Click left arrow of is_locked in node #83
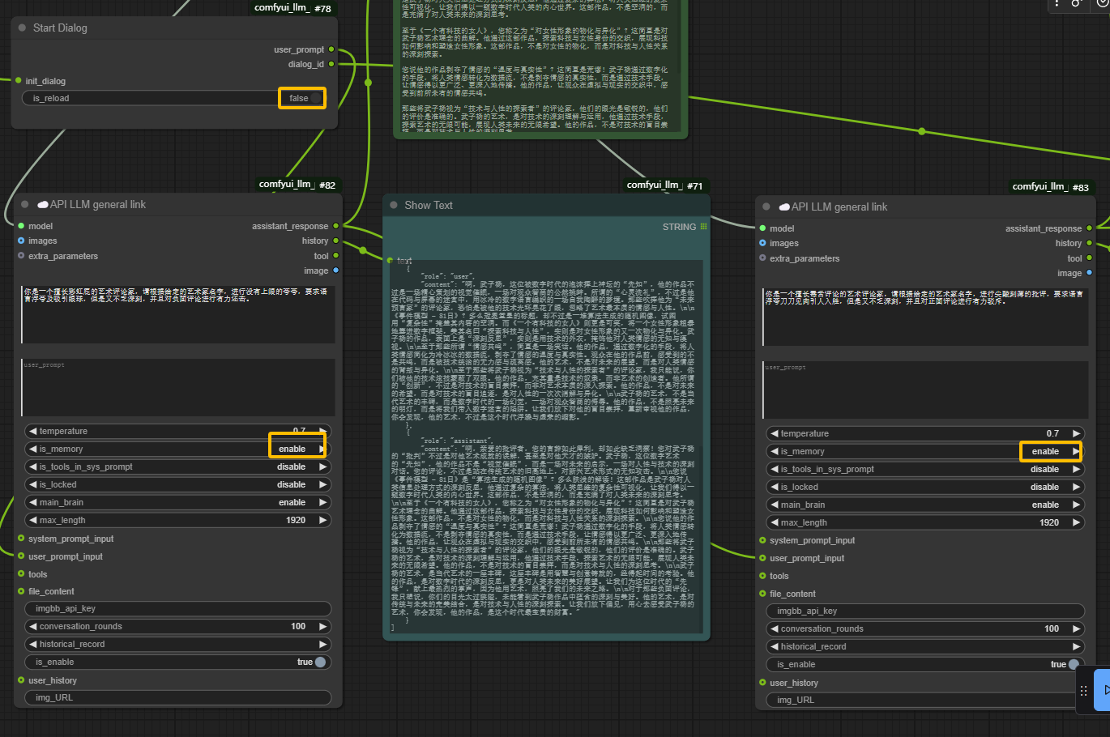Viewport: 1110px width, 737px height. [774, 488]
